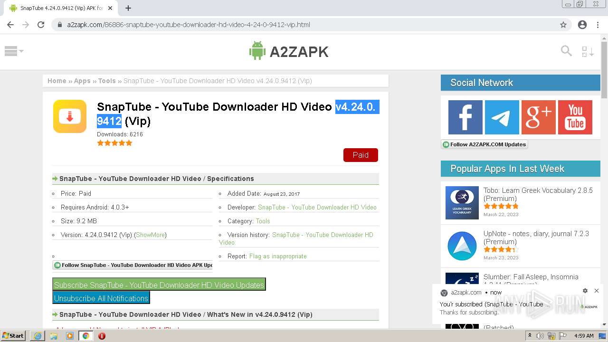The width and height of the screenshot is (608, 342).
Task: Open Tobo Learn Greek Vocabulary thumbnail
Action: tap(462, 203)
